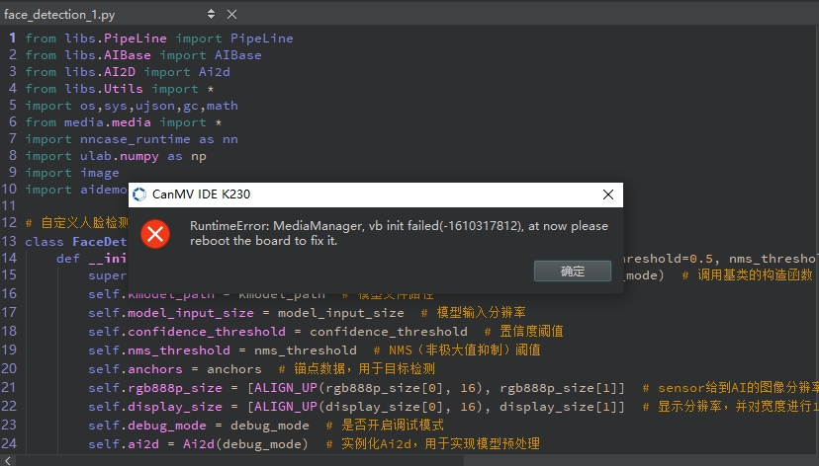
Task: Click 'self.debug_mode = debug_mode' code
Action: pos(199,426)
